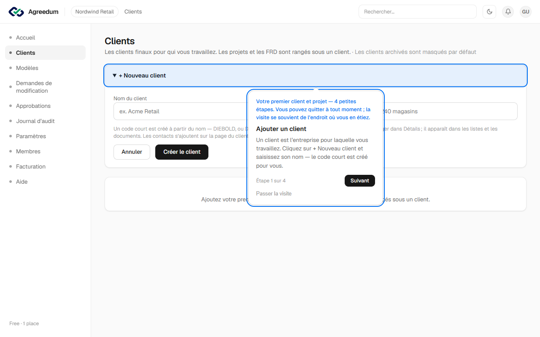
Task: Collapse the + Nouveau client section
Action: pos(316,75)
